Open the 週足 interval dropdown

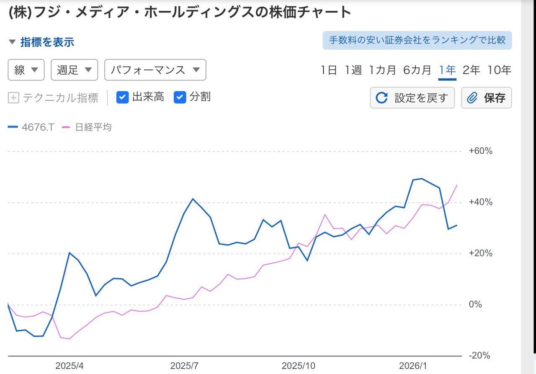pos(74,70)
